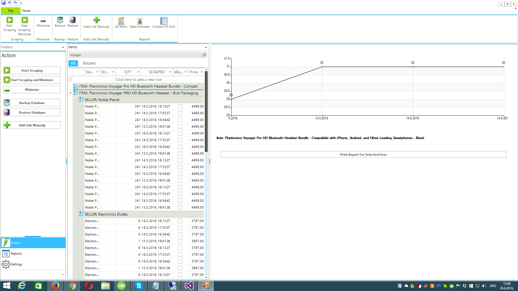Open Visual Studio from taskbar

click(x=189, y=286)
